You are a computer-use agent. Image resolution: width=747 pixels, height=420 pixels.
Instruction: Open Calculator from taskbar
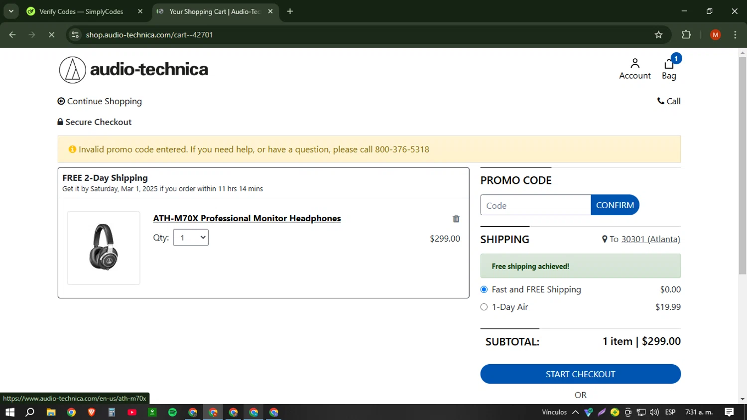pos(112,412)
